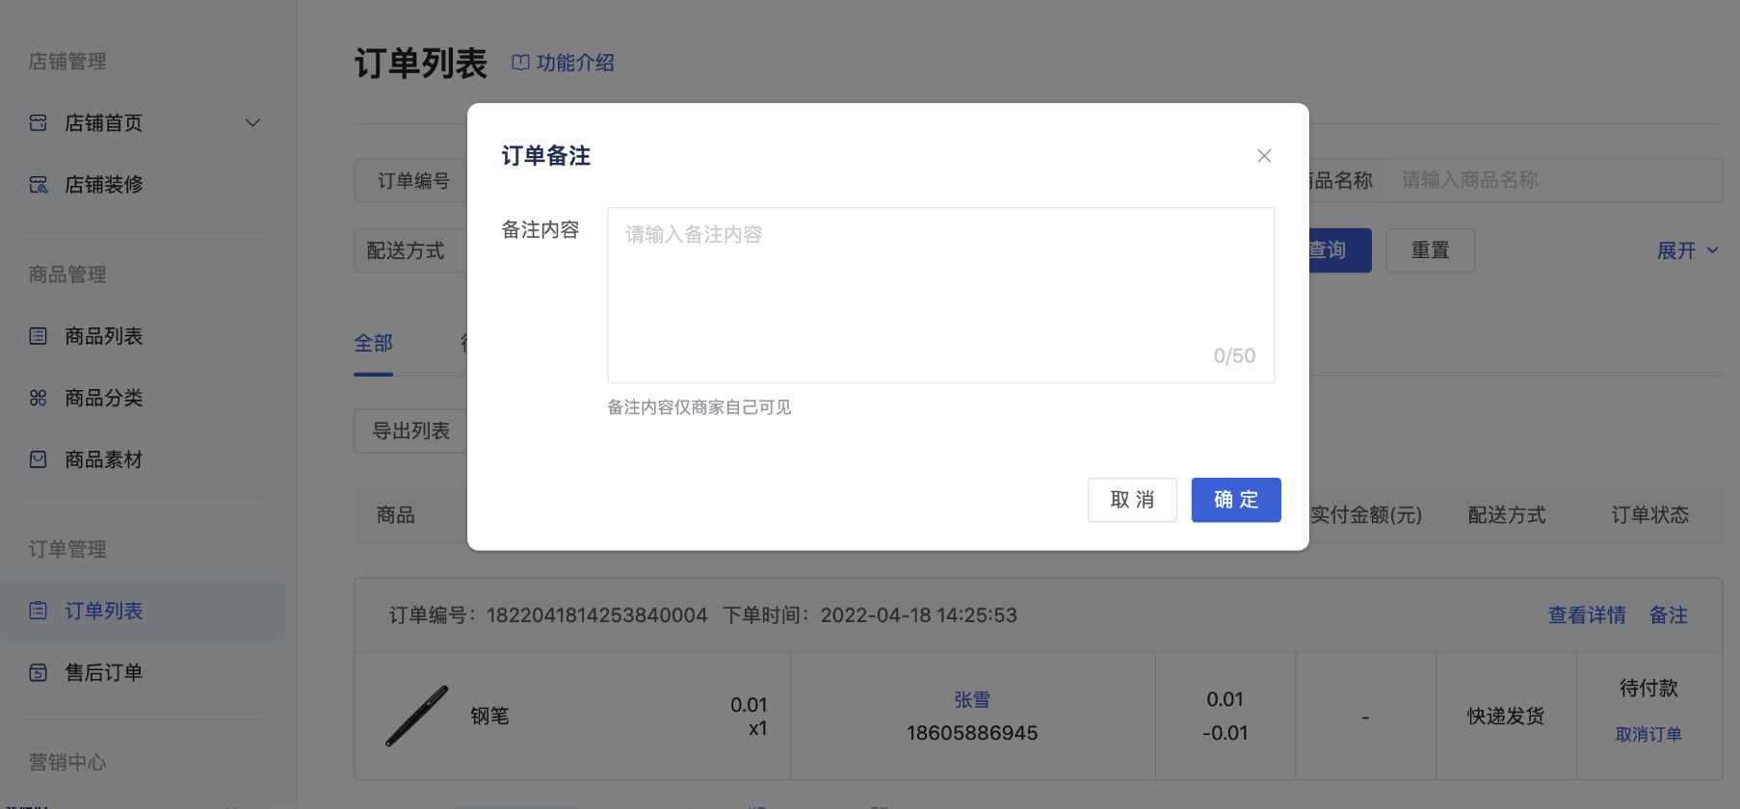
Task: Click the 备注 link on the order row
Action: click(1669, 615)
